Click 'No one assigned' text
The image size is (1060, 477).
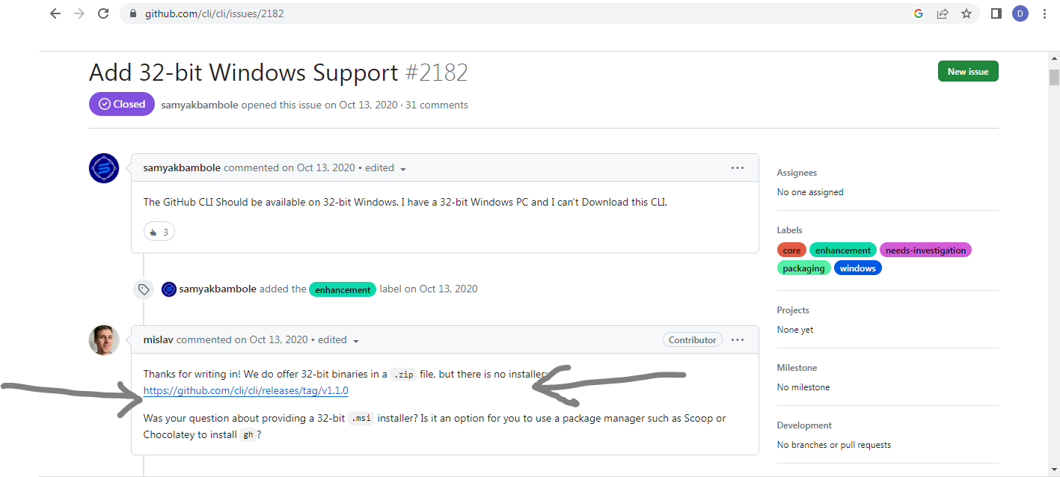click(x=810, y=192)
